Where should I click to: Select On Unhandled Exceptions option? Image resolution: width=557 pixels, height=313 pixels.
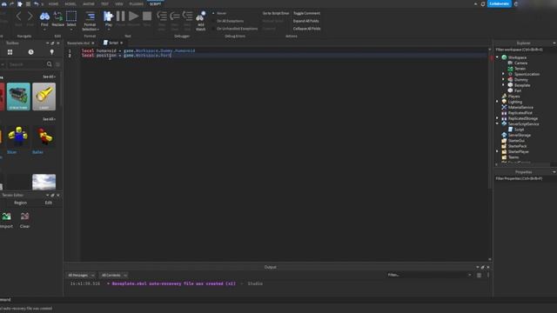point(235,29)
